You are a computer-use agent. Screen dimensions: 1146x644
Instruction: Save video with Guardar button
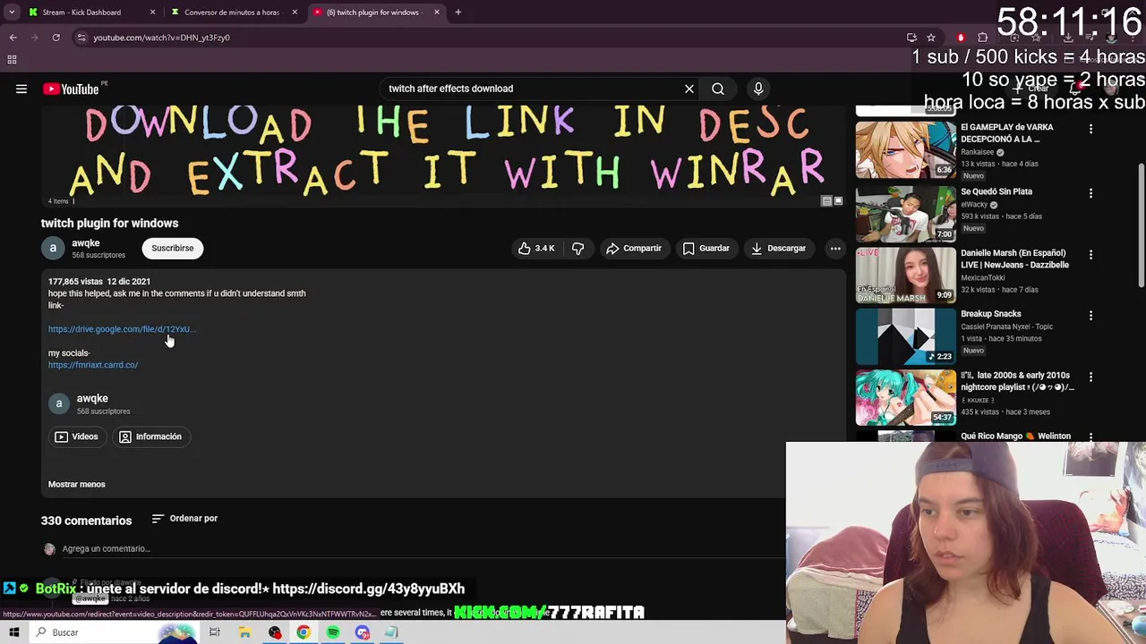(x=706, y=248)
